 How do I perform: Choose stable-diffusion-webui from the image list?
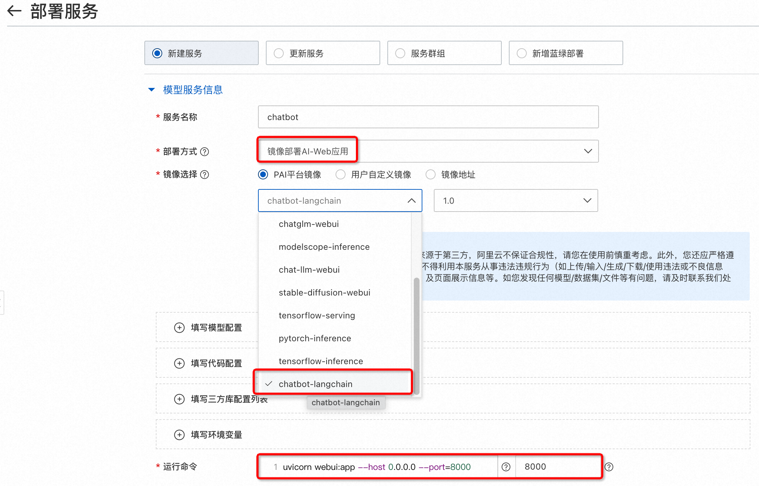[324, 292]
